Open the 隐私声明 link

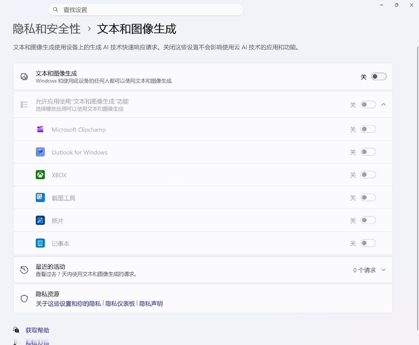click(x=151, y=303)
